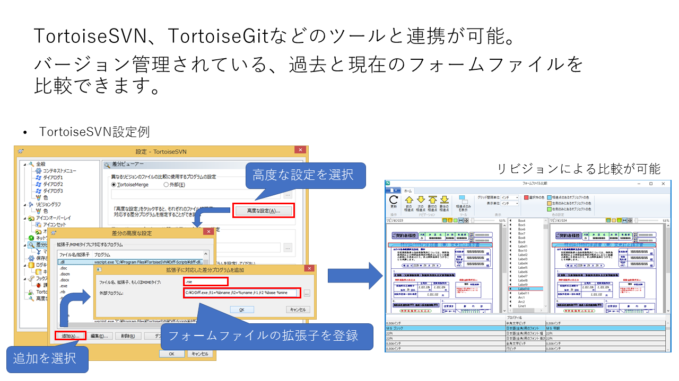Click 選択枠の色 red swatch
The width and height of the screenshot is (679, 381).
(x=526, y=197)
